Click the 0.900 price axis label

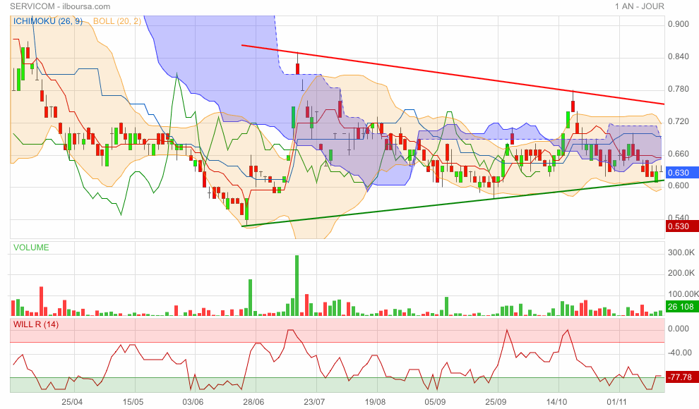[x=679, y=24]
